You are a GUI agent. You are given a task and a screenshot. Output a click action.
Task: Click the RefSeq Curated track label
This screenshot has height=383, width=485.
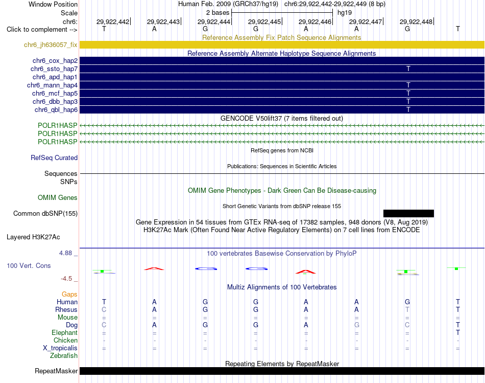coord(54,157)
